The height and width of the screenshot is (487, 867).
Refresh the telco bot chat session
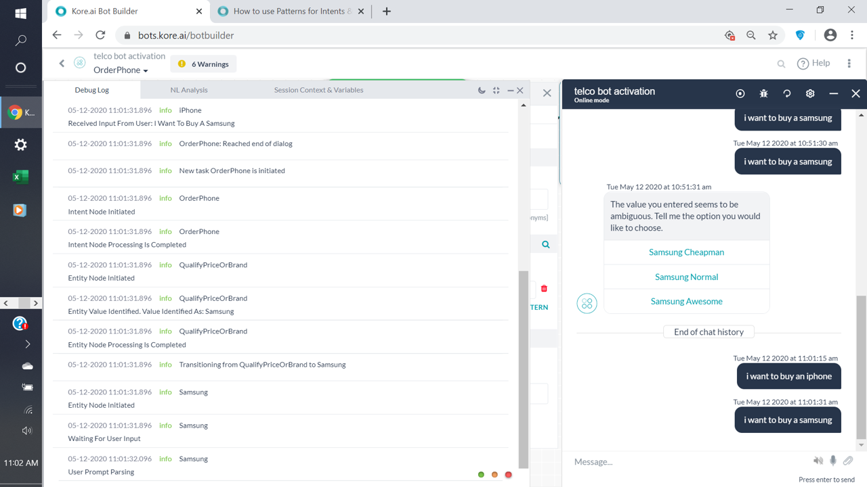(787, 93)
